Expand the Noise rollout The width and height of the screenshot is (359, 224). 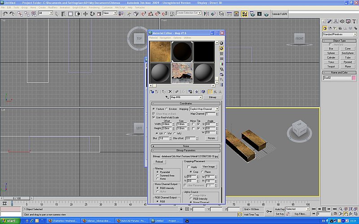point(186,146)
